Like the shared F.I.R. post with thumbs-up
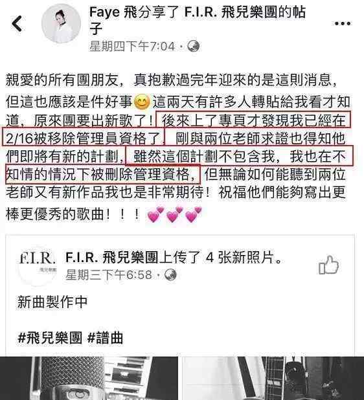This screenshot has width=364, height=400. 329,265
